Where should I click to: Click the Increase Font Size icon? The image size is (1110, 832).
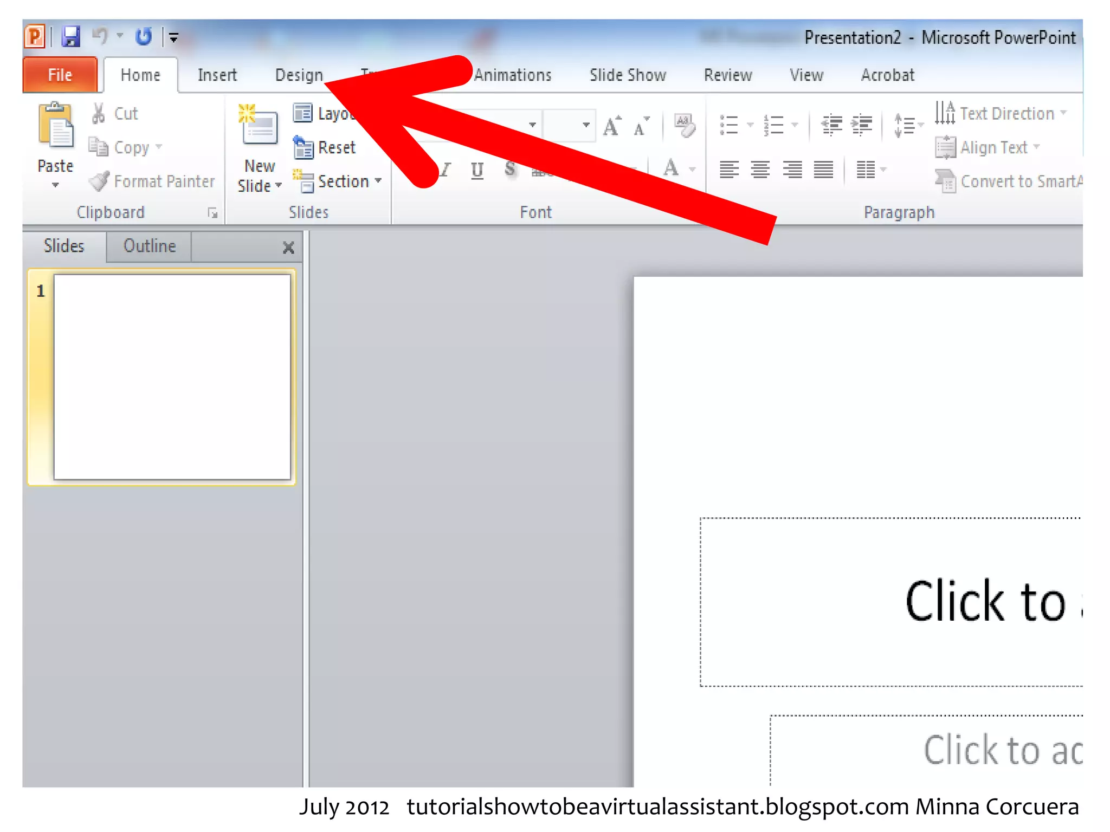coord(612,126)
